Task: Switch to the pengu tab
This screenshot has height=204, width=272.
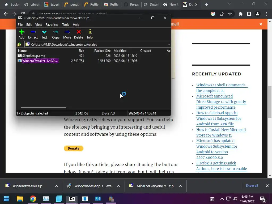Action: (x=72, y=5)
